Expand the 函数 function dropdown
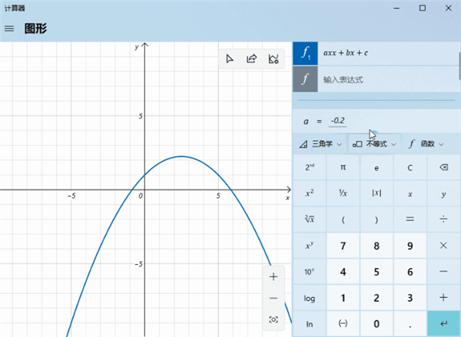461x337 pixels. click(426, 144)
